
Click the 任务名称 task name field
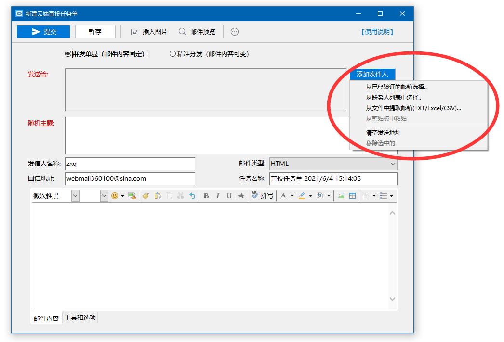(x=333, y=179)
